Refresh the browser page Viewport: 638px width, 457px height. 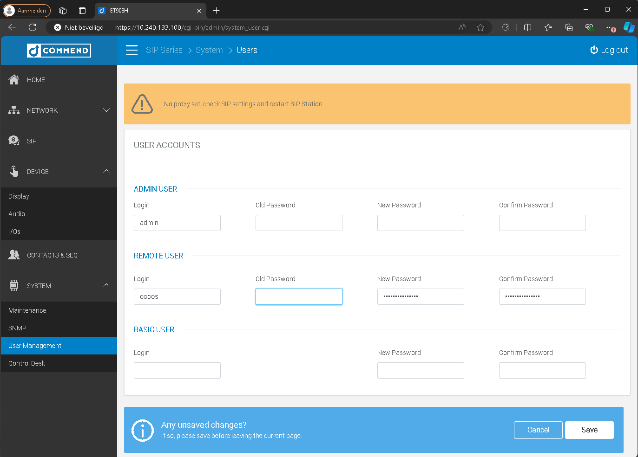(33, 27)
